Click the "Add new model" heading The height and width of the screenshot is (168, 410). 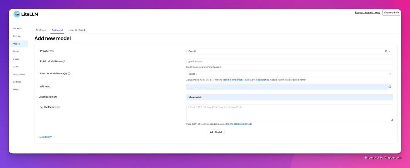(53, 38)
